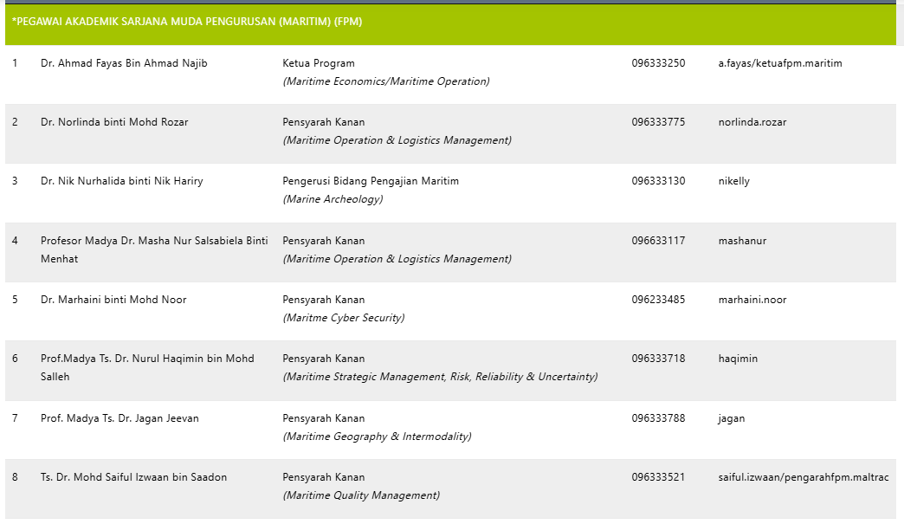The image size is (904, 524).
Task: Click Ts. Dr. Mohd Saiful Izwaan bin Saadon
Action: [133, 477]
